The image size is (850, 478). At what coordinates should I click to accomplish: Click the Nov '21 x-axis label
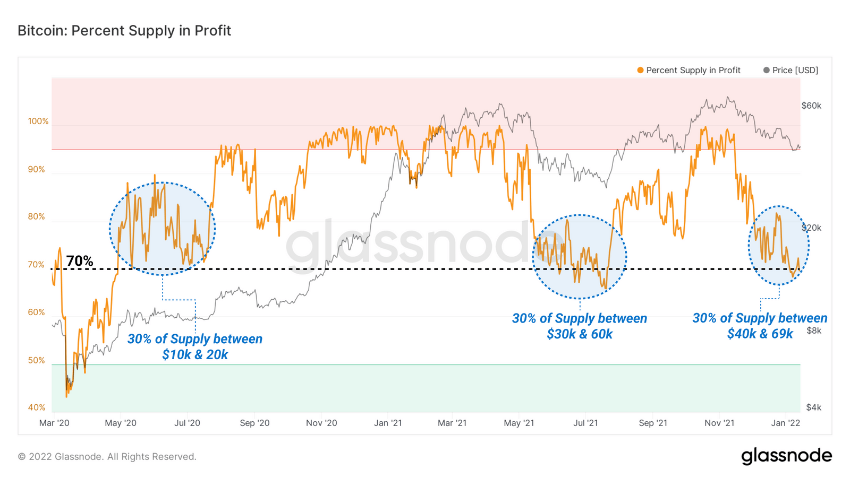click(x=719, y=423)
